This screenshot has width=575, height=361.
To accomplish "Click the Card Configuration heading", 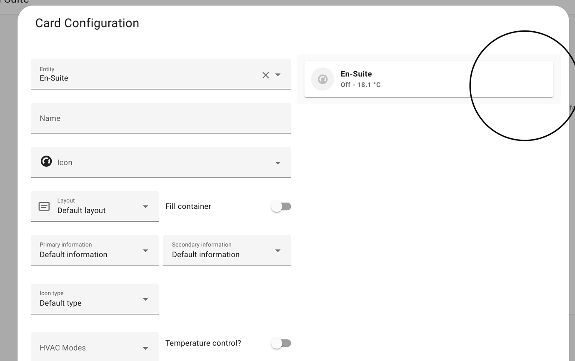I will (87, 23).
